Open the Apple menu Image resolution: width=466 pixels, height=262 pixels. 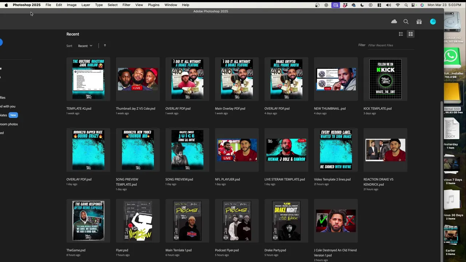tap(6, 5)
